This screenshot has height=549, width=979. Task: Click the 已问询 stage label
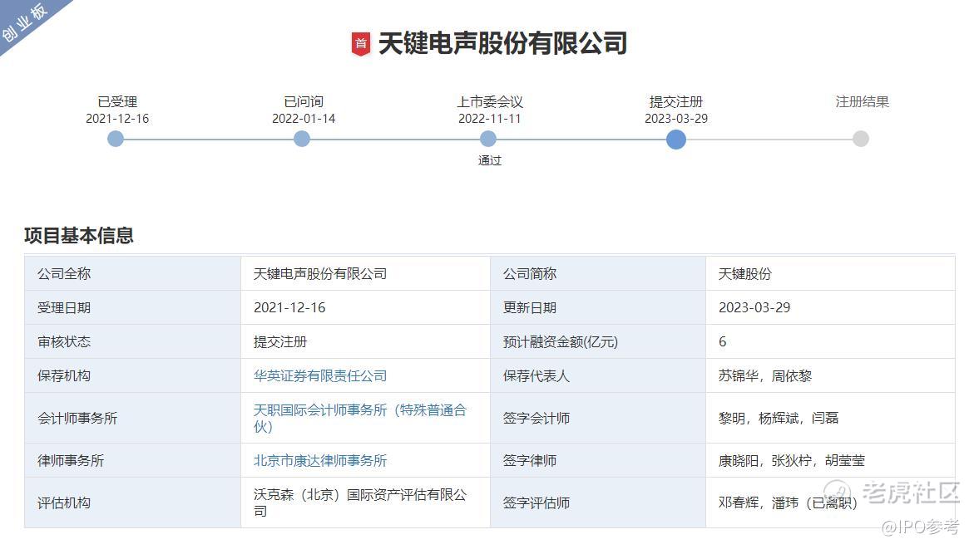tap(304, 101)
